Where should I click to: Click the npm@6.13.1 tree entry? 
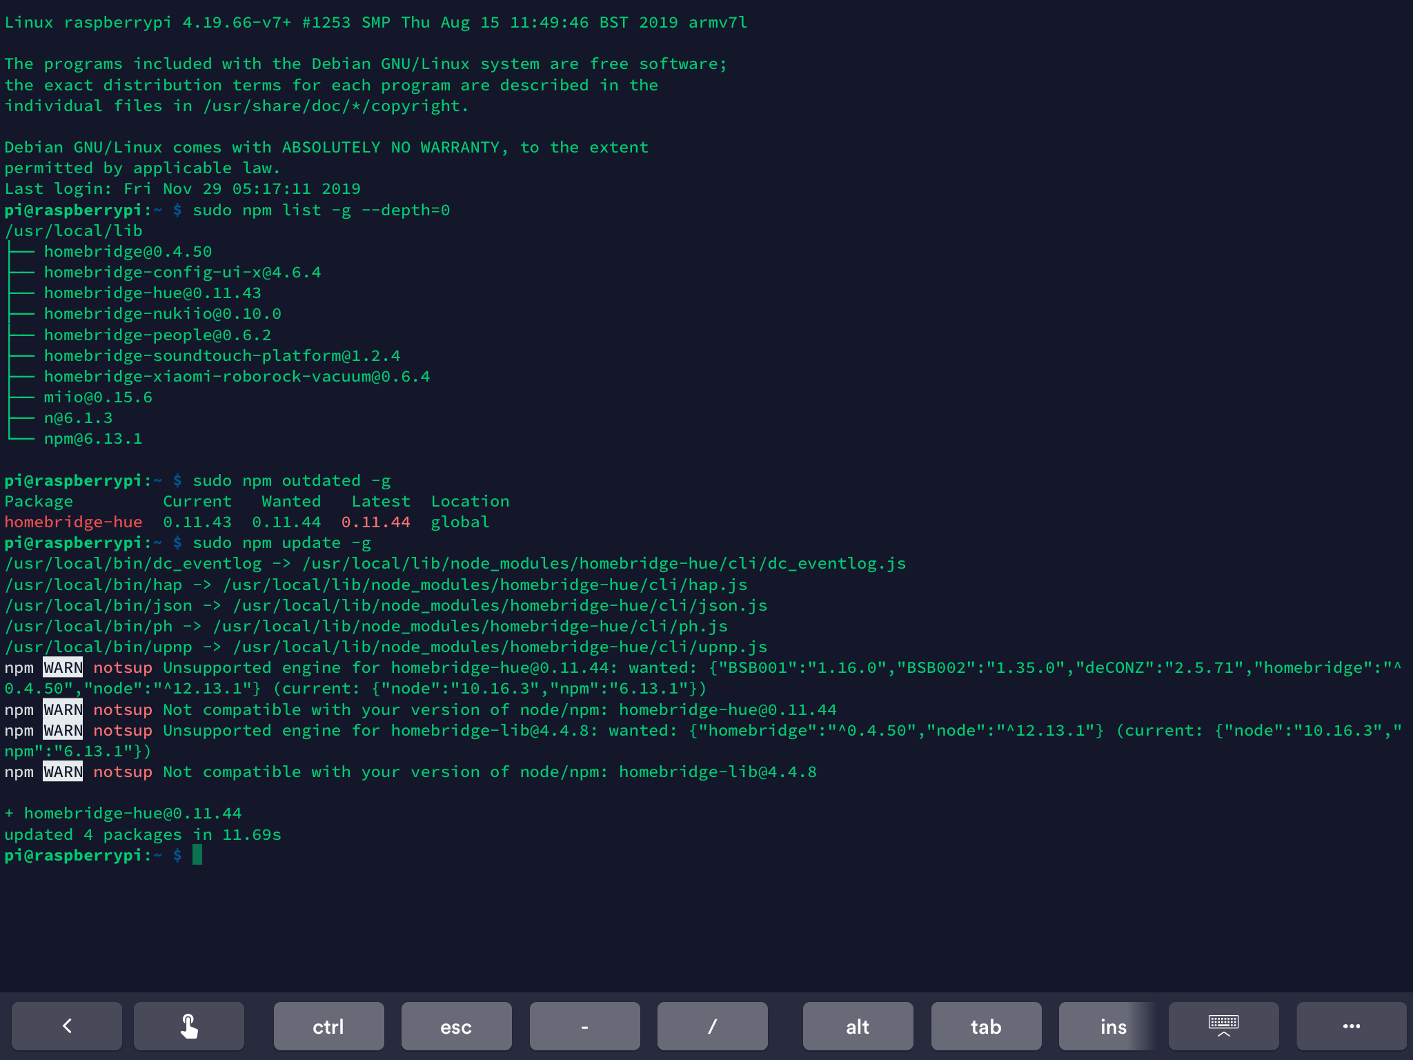93,439
